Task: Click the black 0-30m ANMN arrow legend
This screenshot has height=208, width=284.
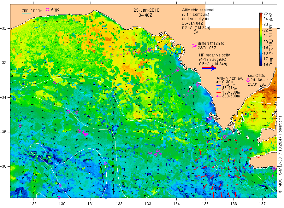Action: pyautogui.click(x=219, y=82)
